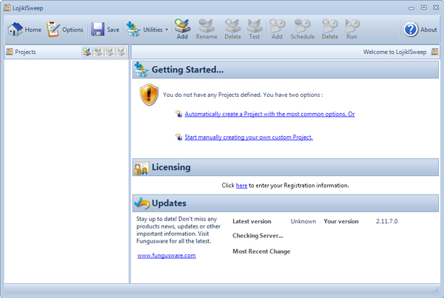This screenshot has height=298, width=444.
Task: Click the Delete project toolbar icon
Action: (233, 29)
